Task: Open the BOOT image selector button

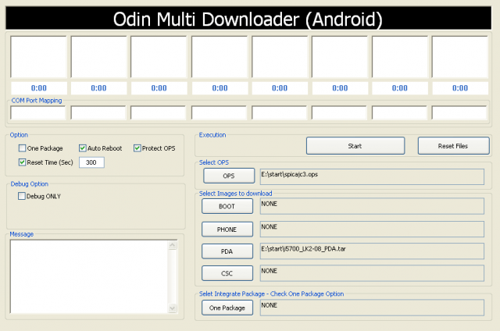Action: (x=227, y=206)
